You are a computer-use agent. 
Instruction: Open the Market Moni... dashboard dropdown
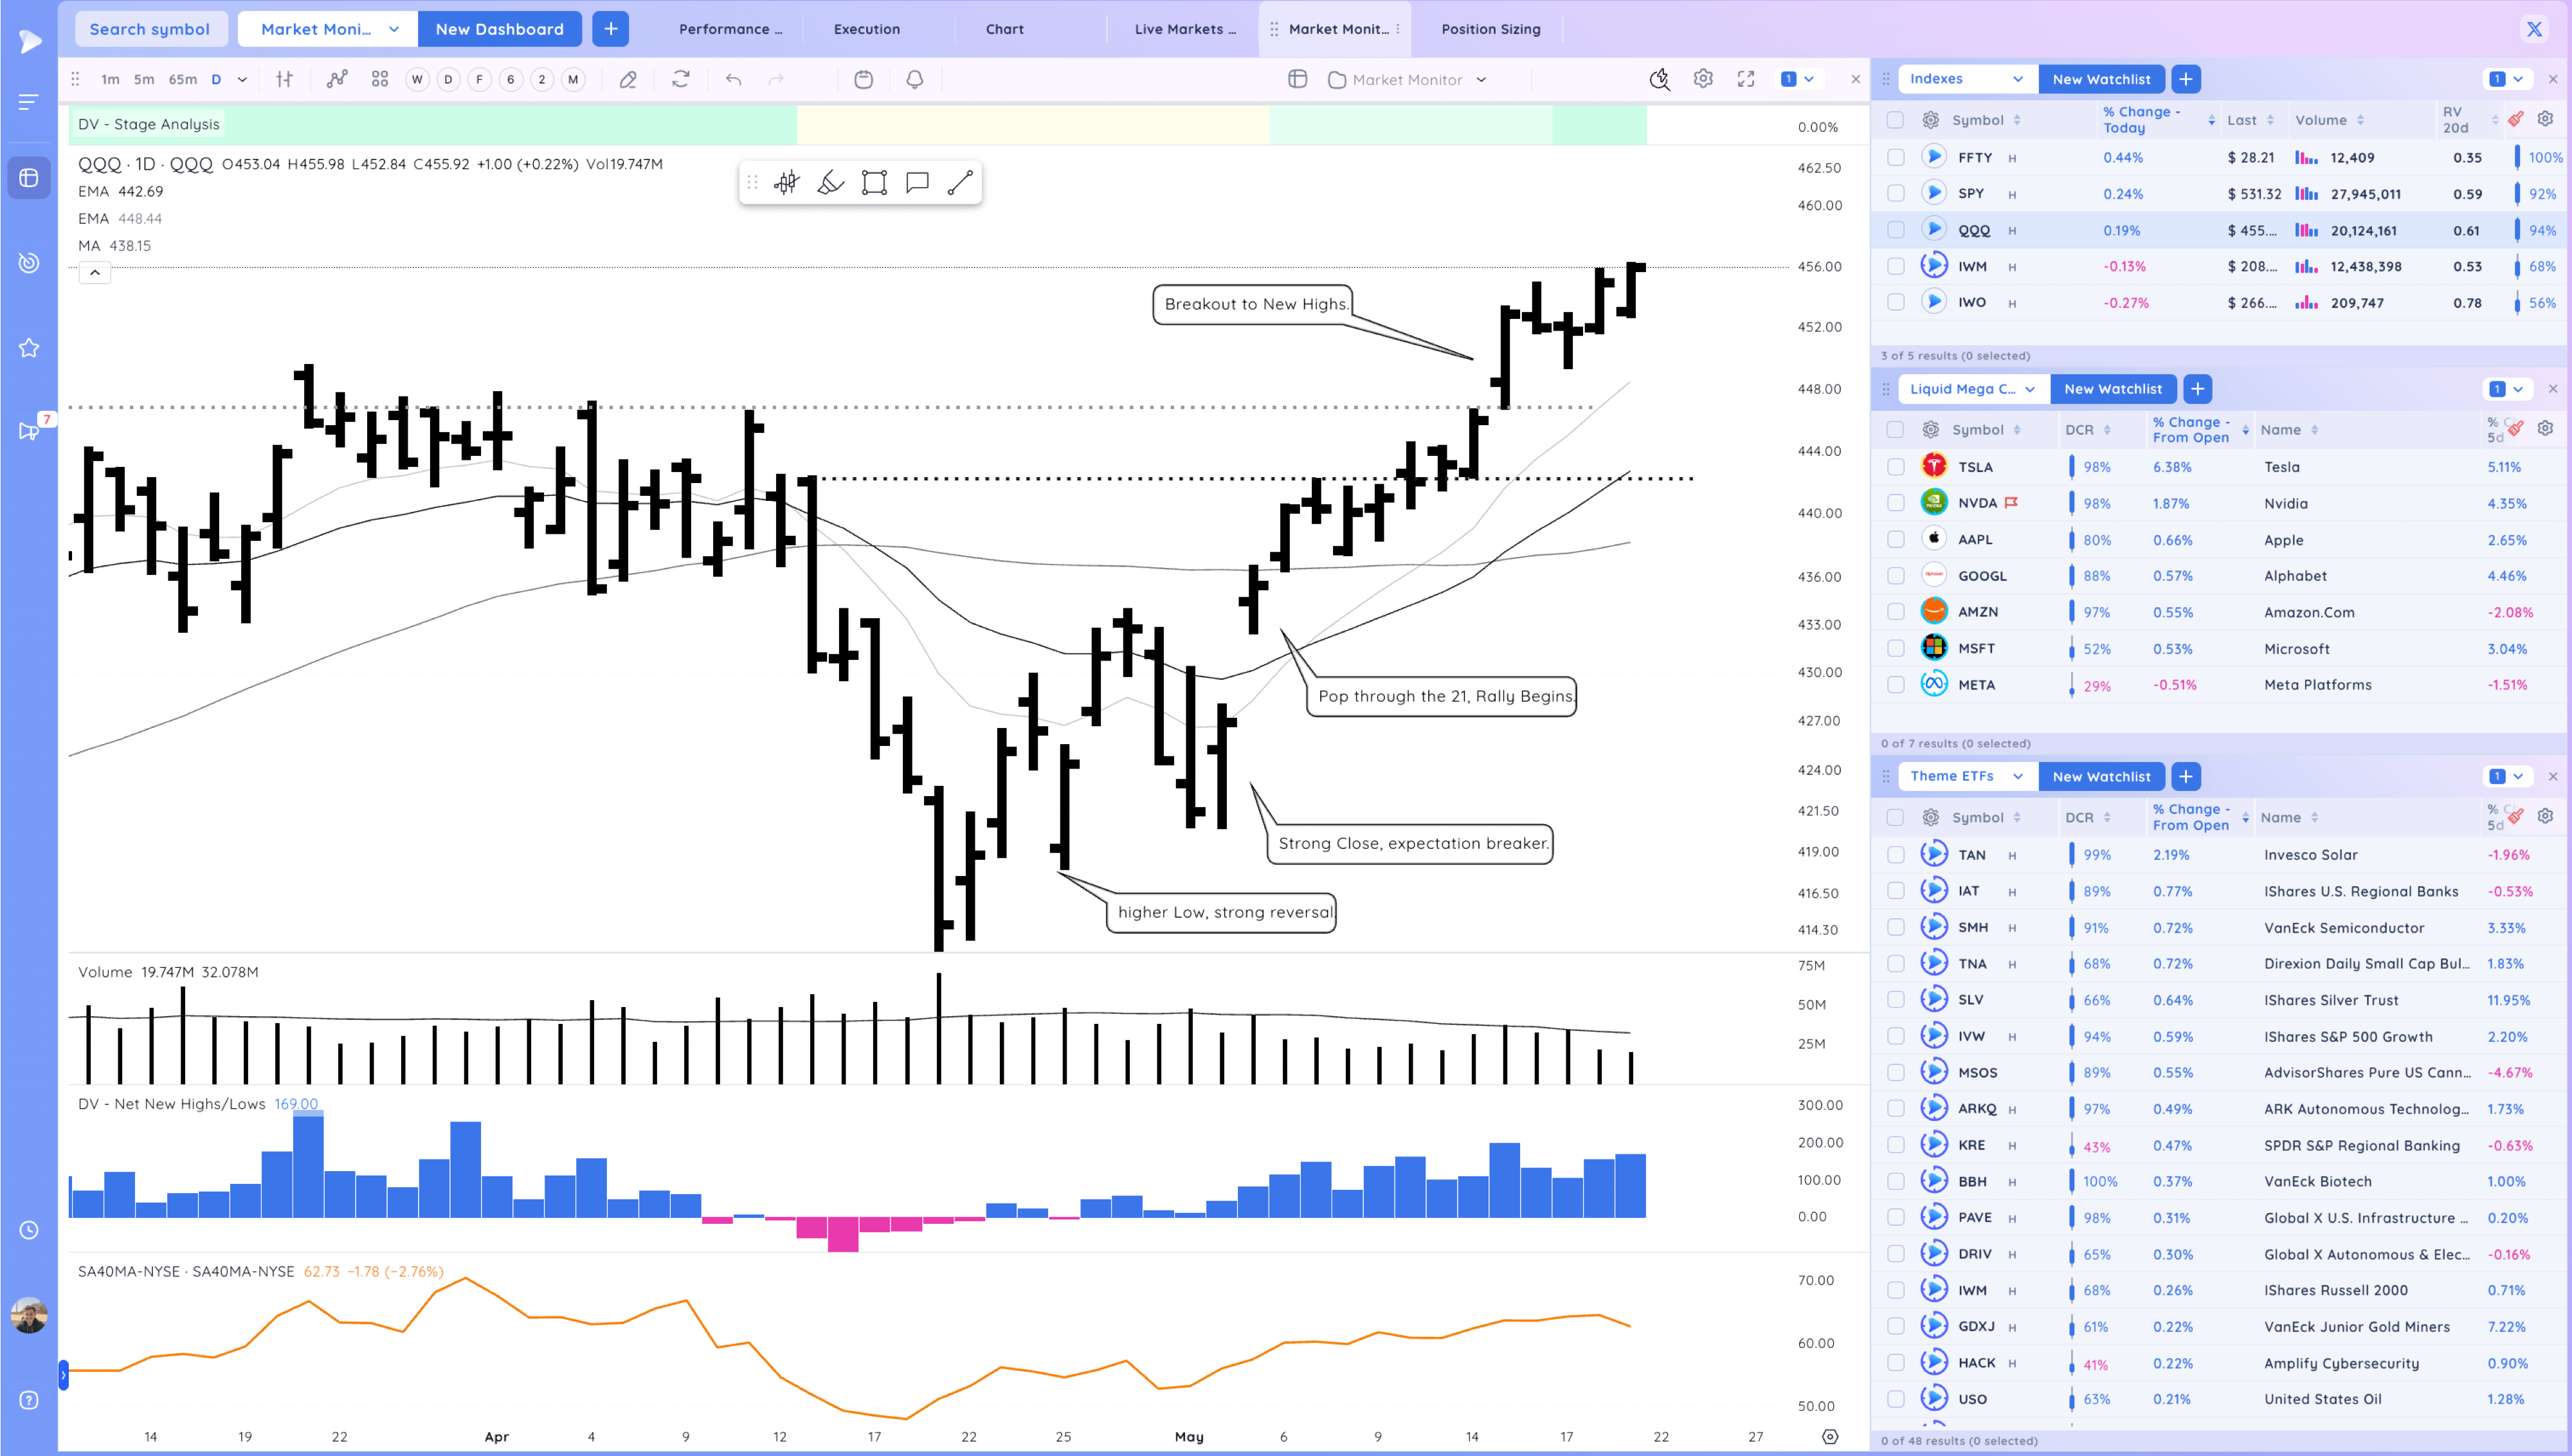328,29
